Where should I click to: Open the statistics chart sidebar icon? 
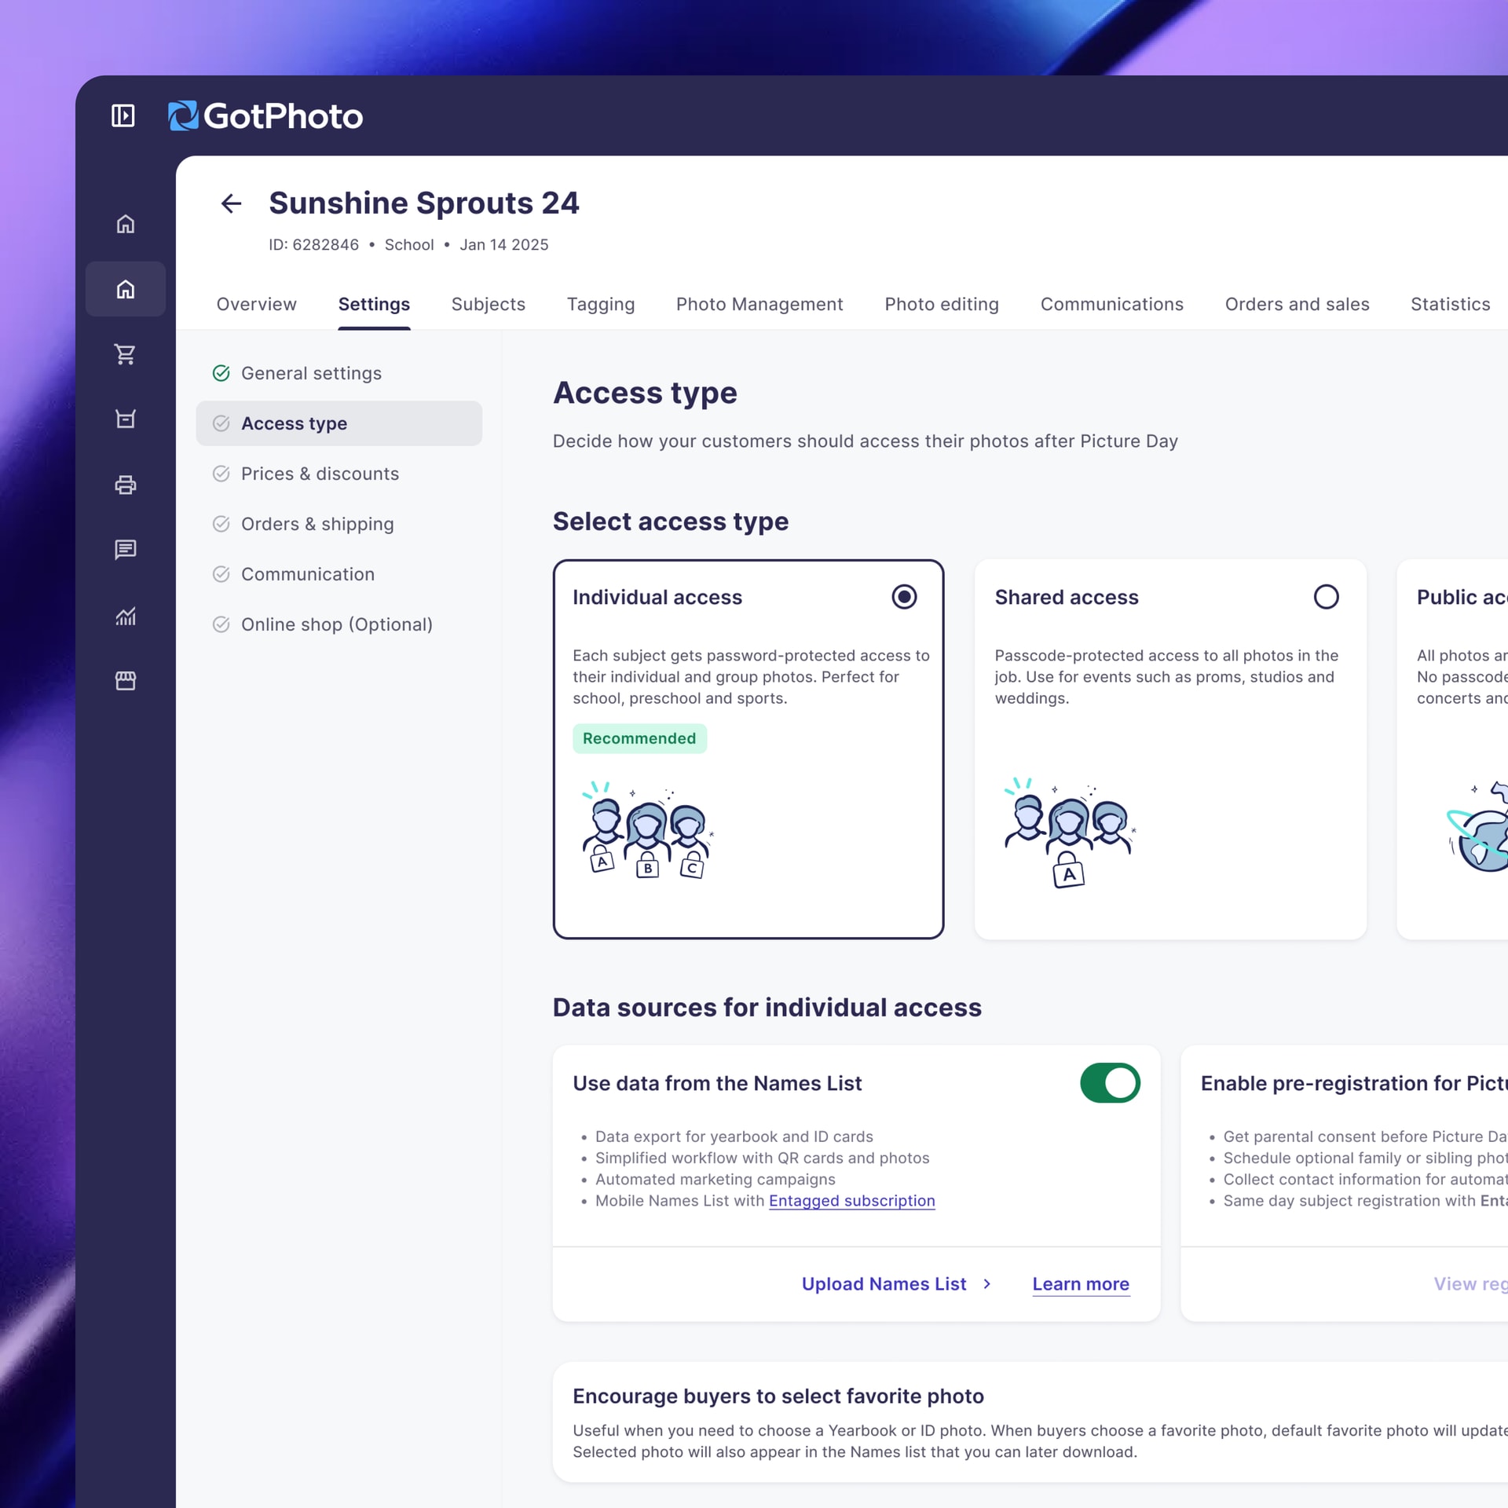[x=126, y=616]
